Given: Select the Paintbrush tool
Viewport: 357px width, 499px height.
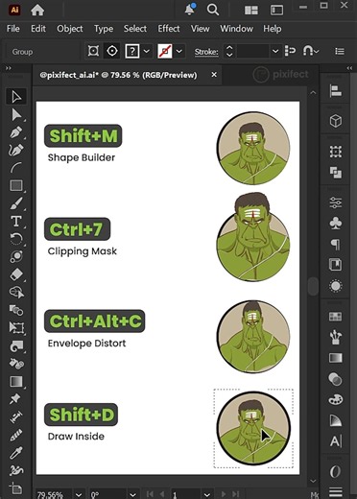Looking at the screenshot, I should (16, 203).
